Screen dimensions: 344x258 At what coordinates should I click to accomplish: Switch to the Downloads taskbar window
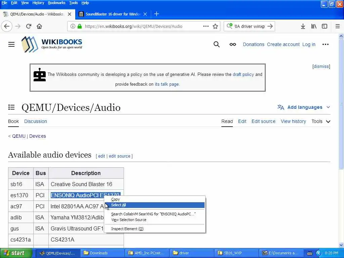tap(102, 253)
